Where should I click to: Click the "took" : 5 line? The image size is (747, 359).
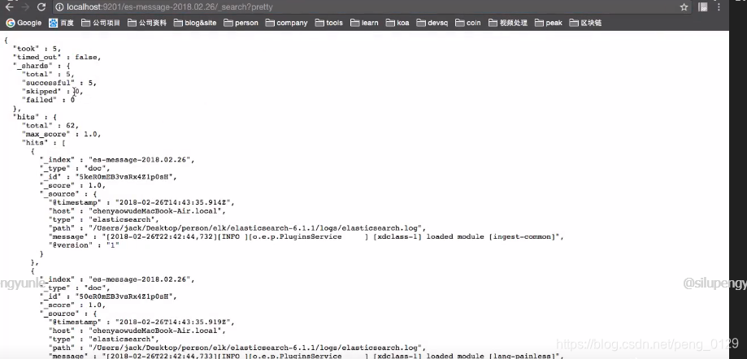(x=37, y=49)
